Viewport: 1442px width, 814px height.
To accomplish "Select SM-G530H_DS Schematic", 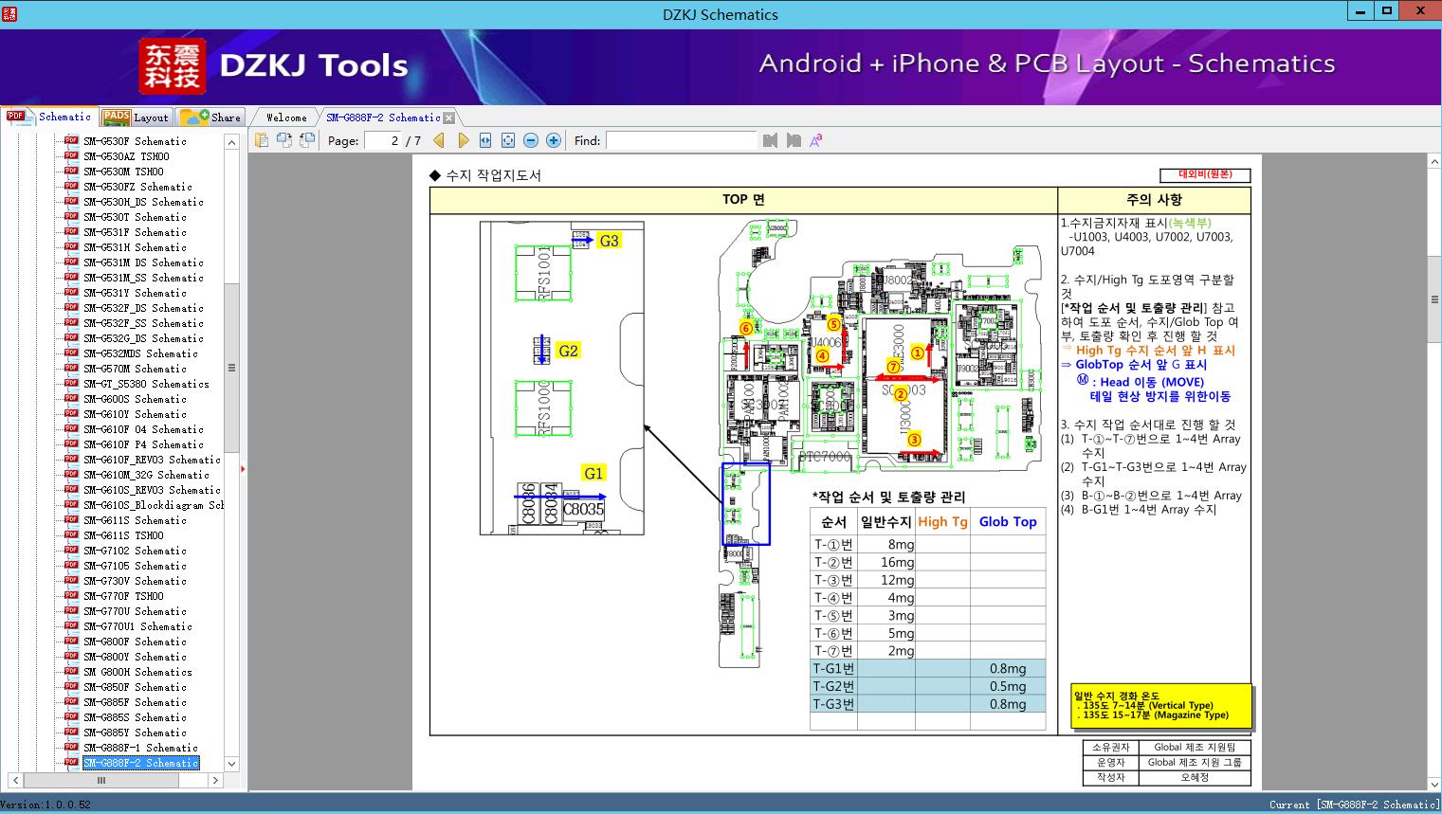I will 143,202.
